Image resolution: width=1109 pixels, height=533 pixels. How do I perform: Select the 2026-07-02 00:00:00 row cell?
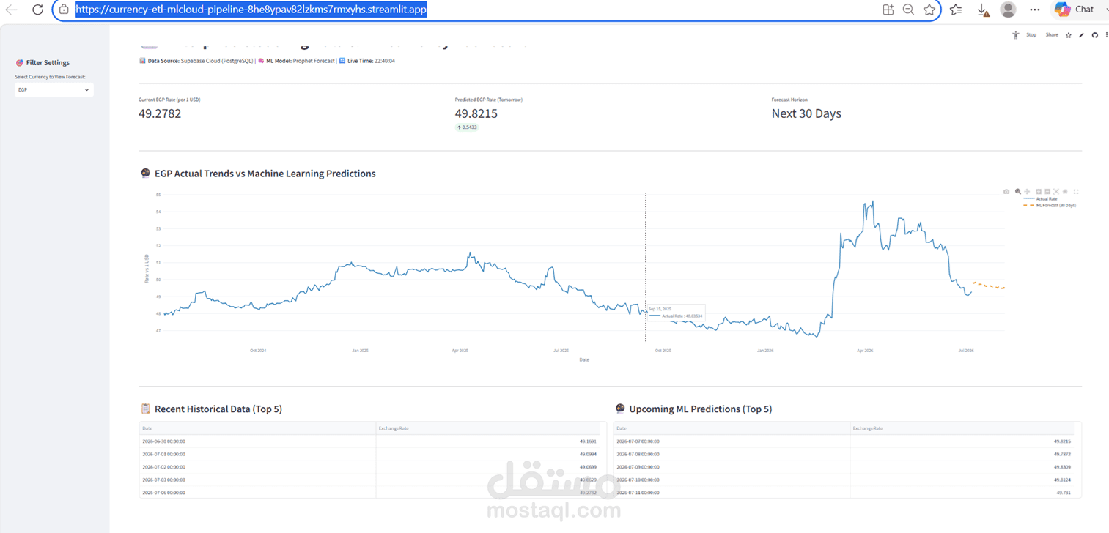(257, 467)
